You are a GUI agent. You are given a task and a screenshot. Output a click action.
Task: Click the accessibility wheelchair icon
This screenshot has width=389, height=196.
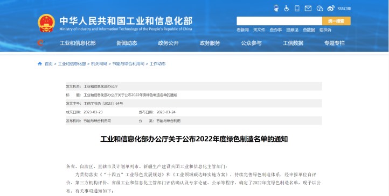pos(287,9)
